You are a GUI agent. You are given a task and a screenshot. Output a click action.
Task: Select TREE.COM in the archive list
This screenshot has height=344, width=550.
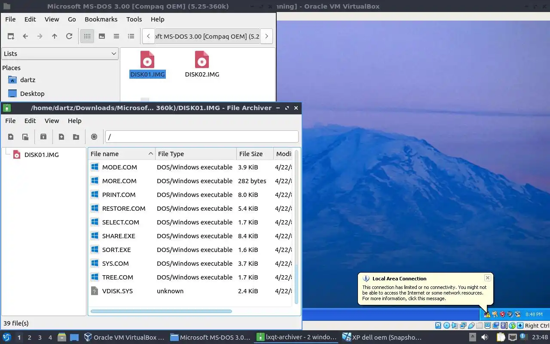[190, 277]
